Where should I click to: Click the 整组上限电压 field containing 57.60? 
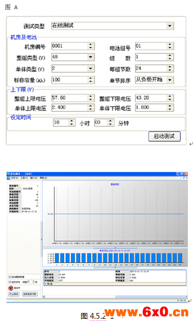click(x=73, y=98)
